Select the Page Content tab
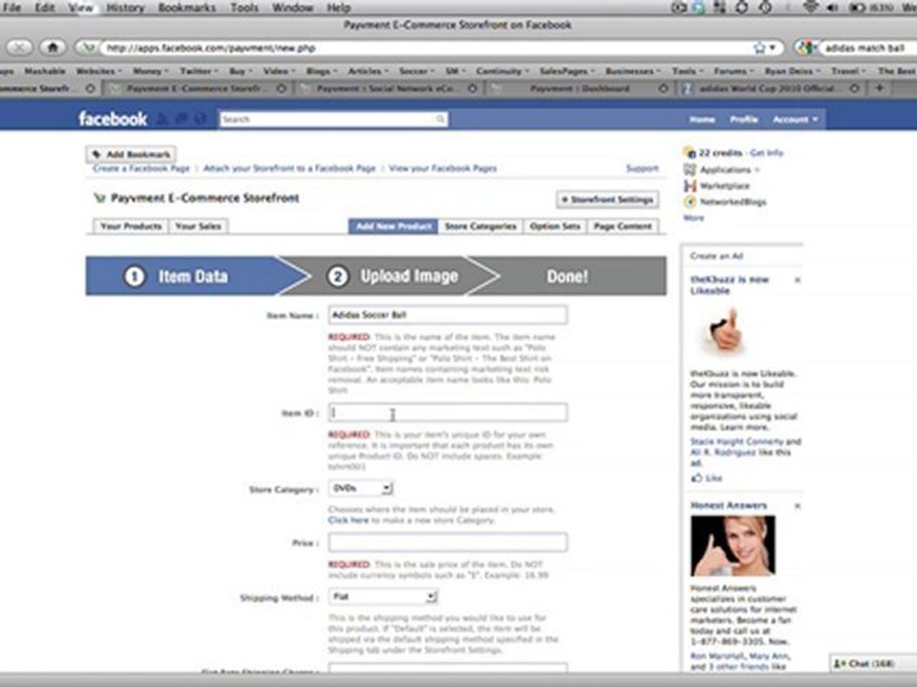Viewport: 917px width, 687px height. (623, 226)
